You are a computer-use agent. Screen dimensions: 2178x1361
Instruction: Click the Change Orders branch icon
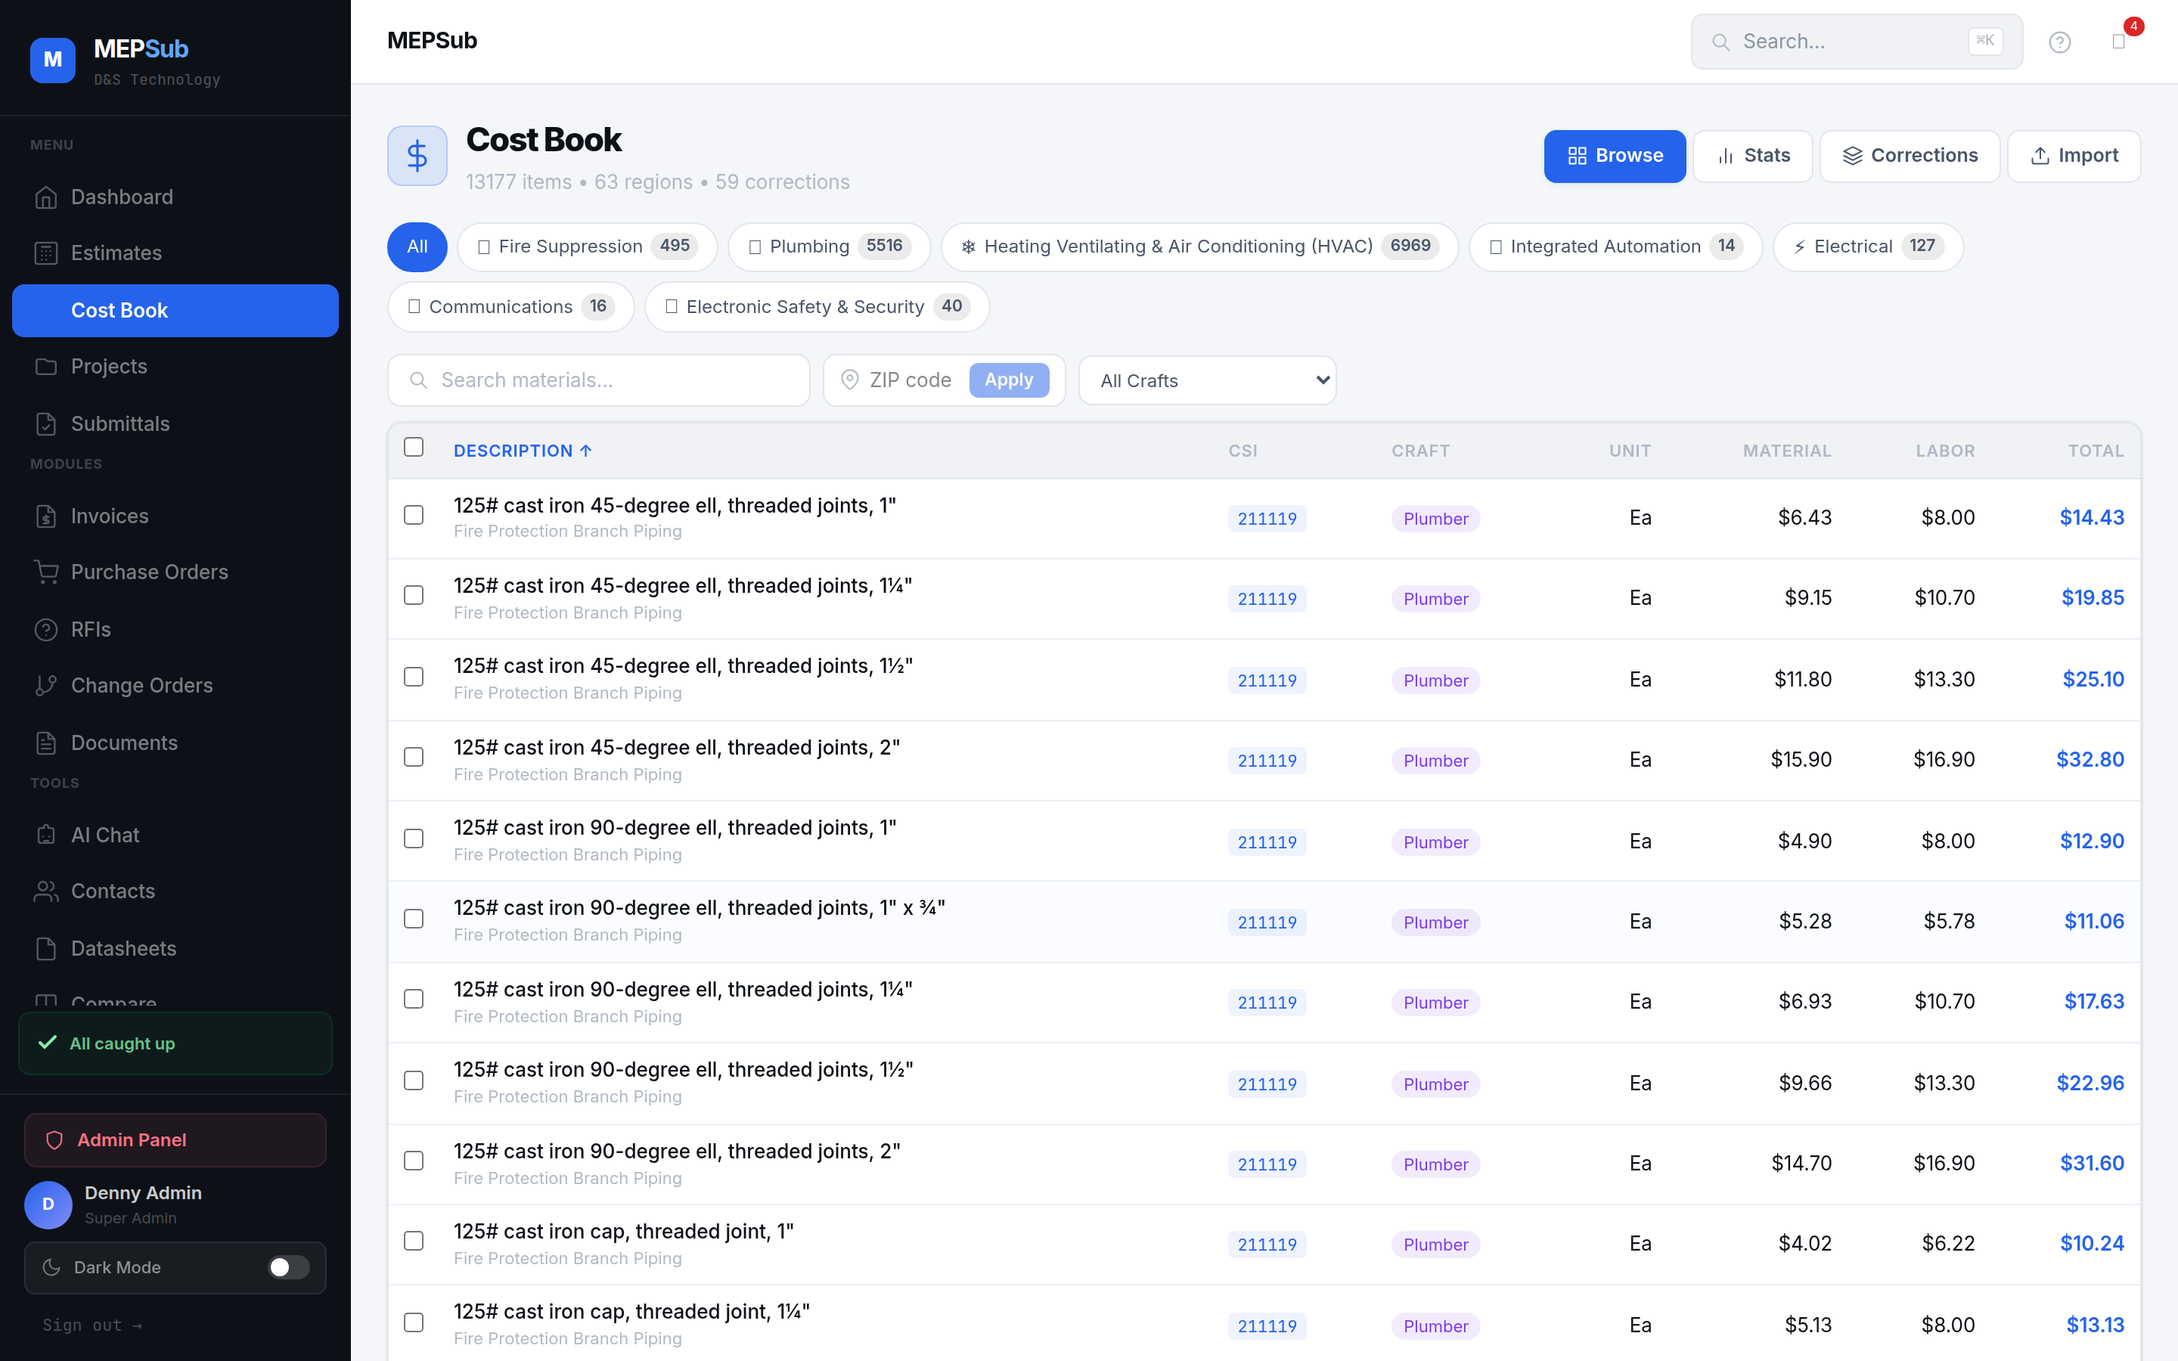click(x=46, y=686)
